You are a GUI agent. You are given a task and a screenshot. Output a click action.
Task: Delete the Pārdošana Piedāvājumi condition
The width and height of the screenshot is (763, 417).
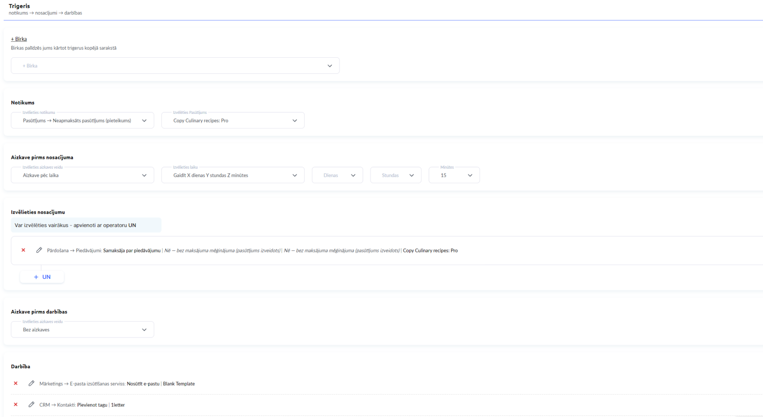[23, 250]
